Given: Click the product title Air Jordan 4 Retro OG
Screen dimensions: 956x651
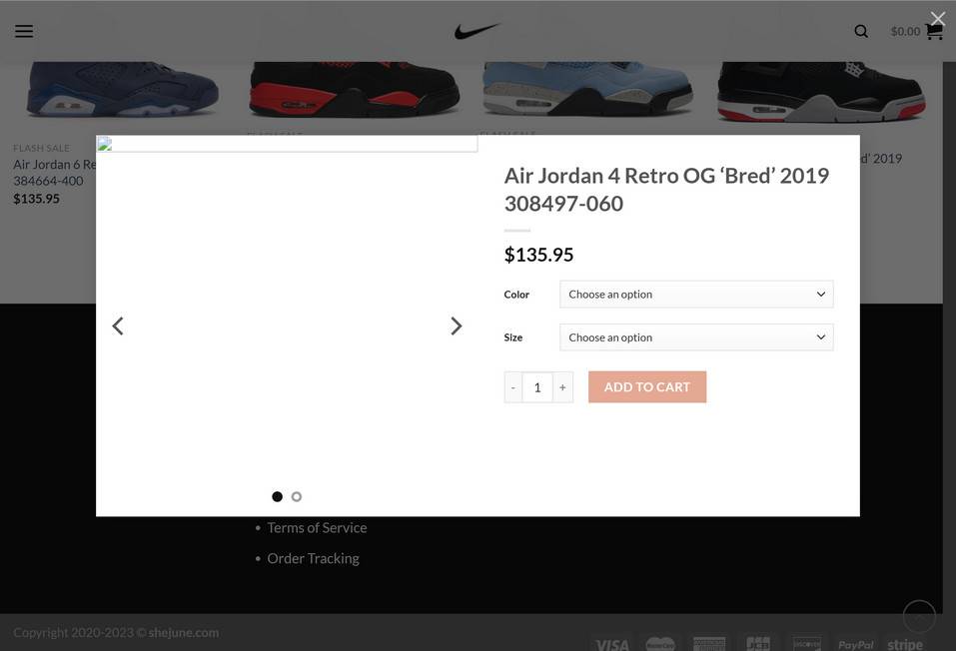Looking at the screenshot, I should coord(666,190).
